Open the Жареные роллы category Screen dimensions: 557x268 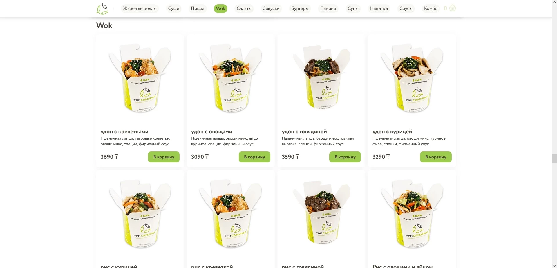pyautogui.click(x=140, y=8)
